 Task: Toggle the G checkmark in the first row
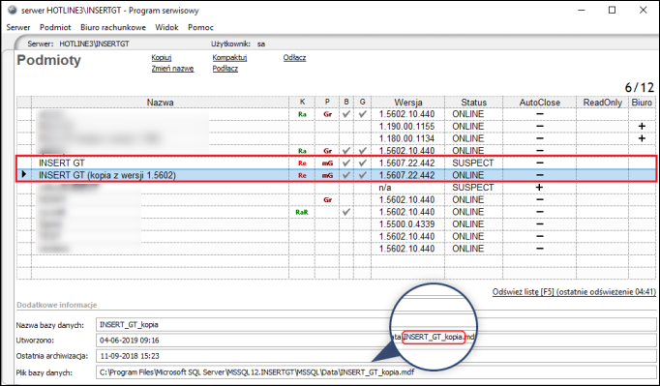point(362,114)
